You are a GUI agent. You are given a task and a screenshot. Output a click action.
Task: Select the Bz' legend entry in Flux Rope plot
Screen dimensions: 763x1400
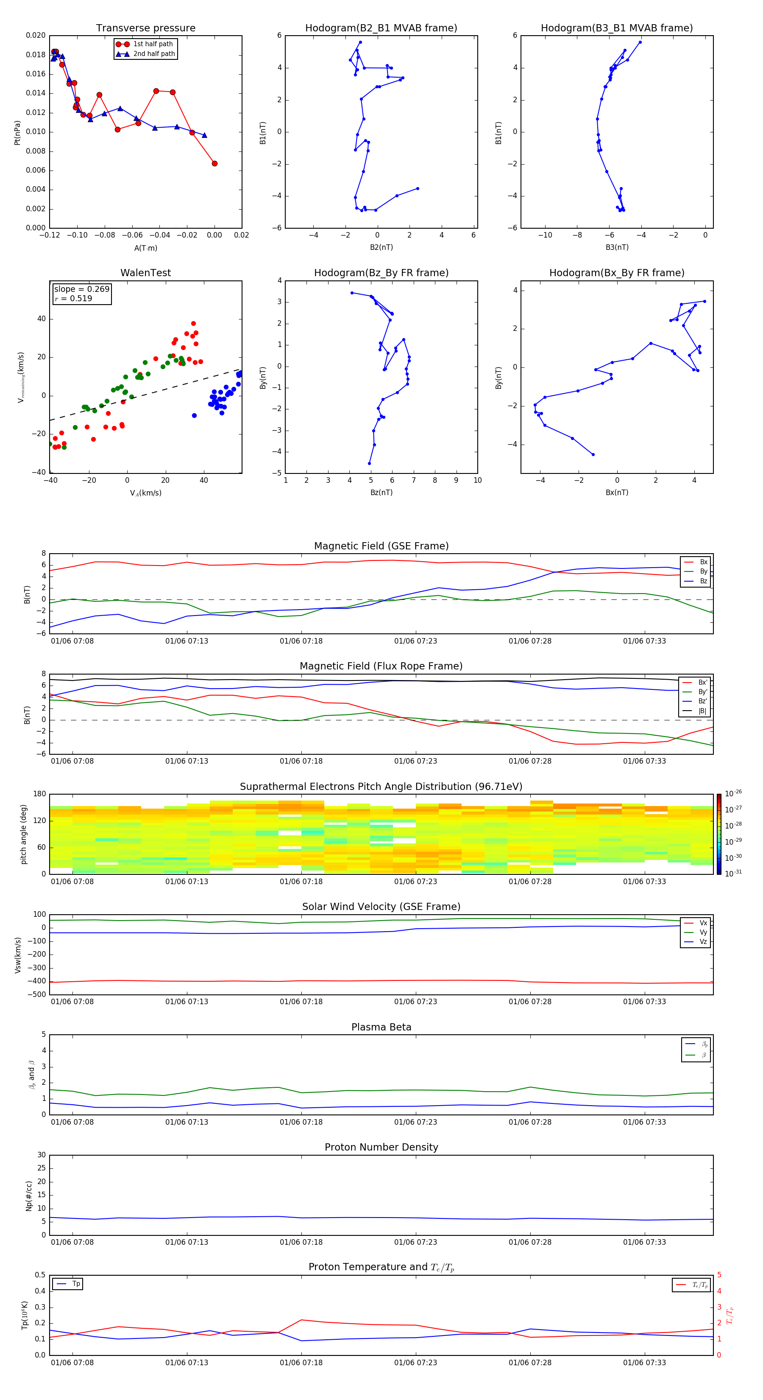coord(695,702)
